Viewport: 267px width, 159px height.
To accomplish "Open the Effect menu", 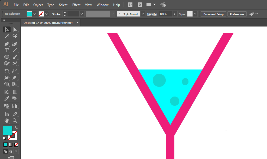I will coord(76,5).
